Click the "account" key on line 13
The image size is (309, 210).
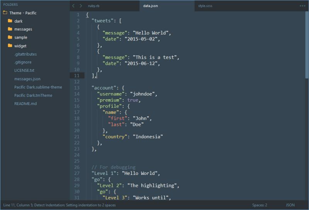104,88
